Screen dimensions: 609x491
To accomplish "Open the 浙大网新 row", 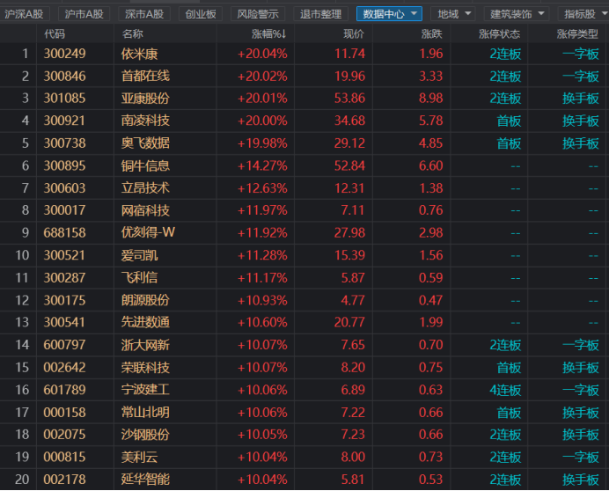I will (304, 345).
